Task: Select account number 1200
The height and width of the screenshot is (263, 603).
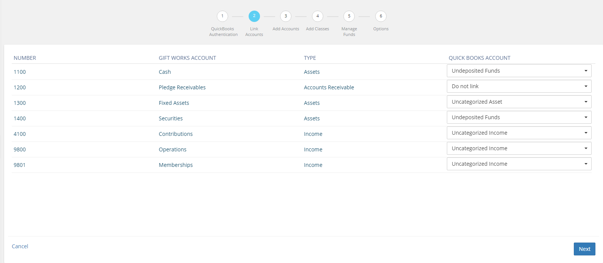Action: pyautogui.click(x=20, y=87)
